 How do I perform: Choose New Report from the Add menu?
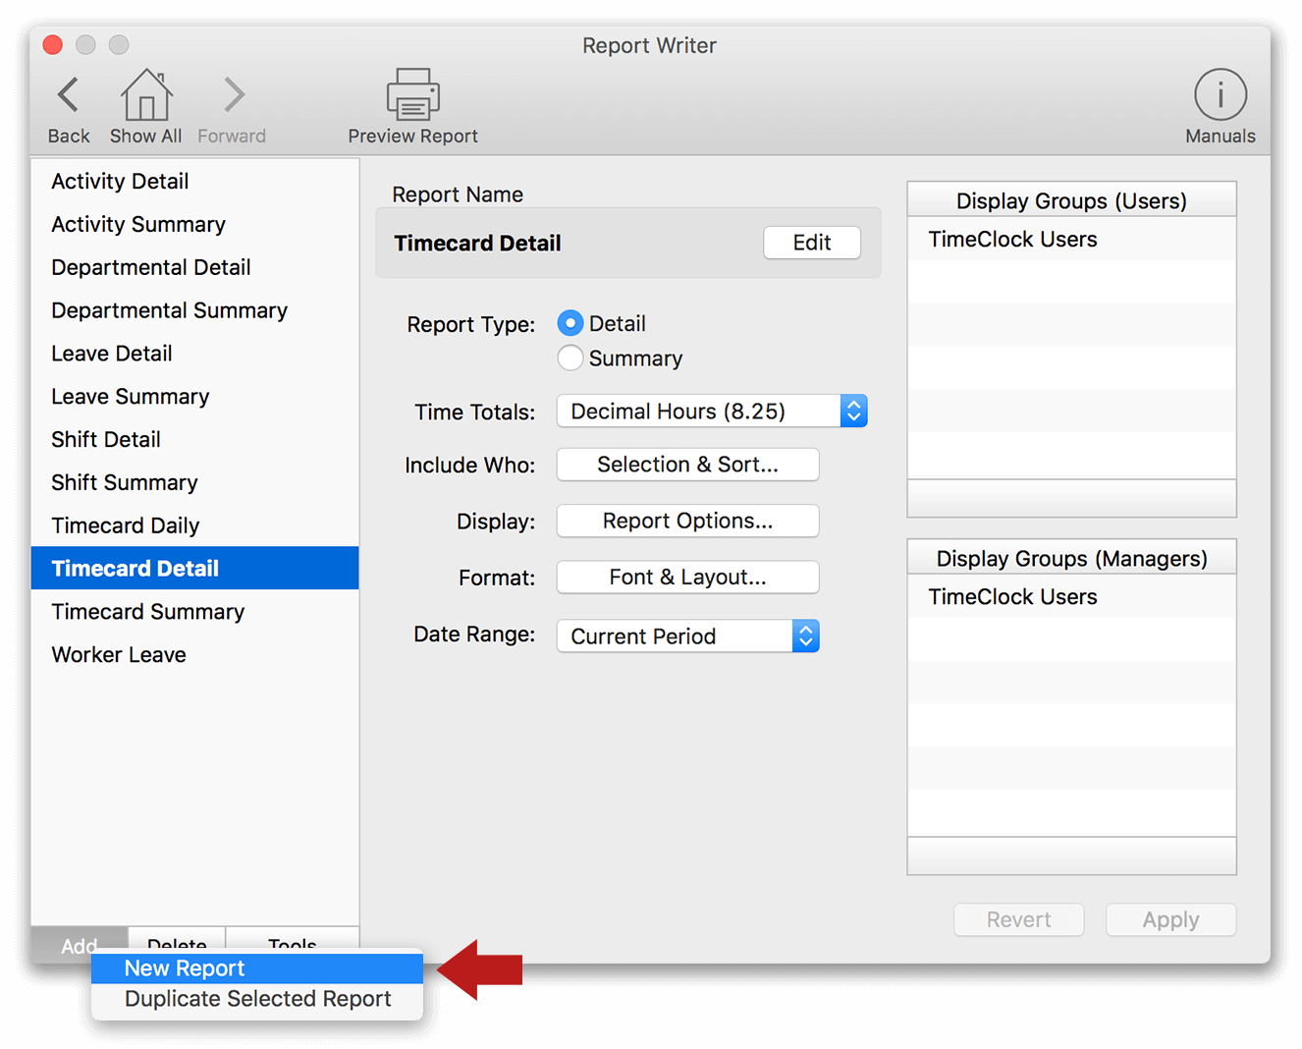click(184, 967)
